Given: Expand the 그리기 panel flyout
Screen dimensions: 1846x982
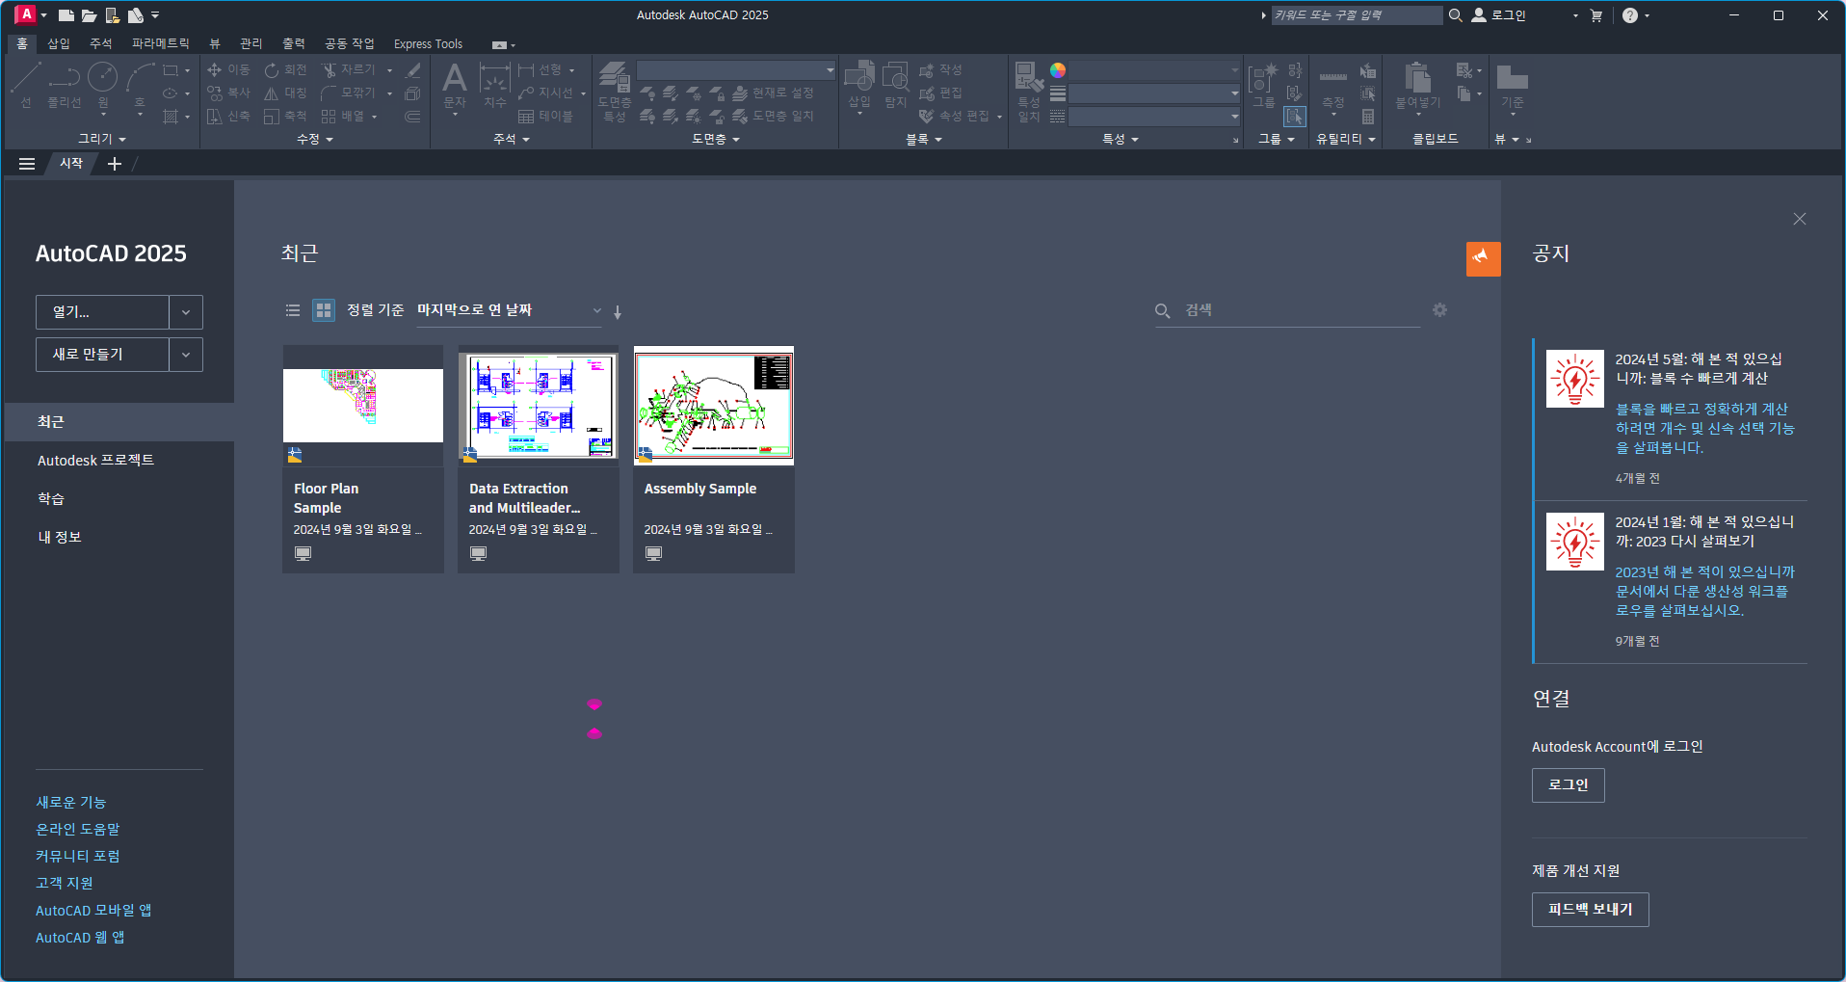Looking at the screenshot, I should tap(102, 139).
